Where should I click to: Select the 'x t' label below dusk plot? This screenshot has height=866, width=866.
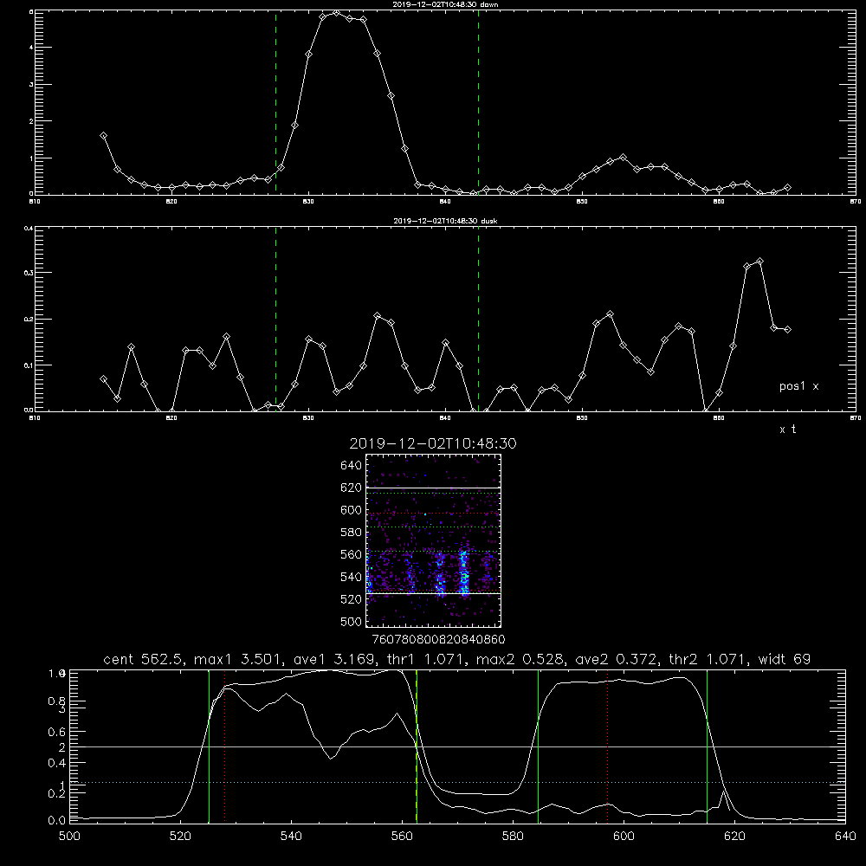[x=787, y=430]
